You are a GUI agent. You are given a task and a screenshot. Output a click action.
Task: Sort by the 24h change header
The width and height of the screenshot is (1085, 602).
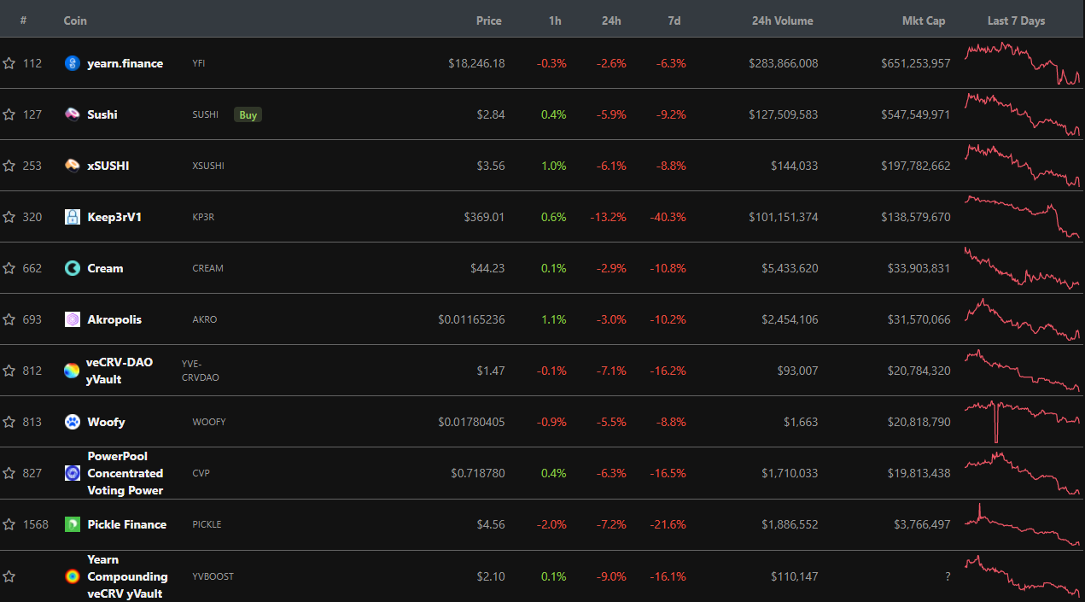pyautogui.click(x=611, y=20)
